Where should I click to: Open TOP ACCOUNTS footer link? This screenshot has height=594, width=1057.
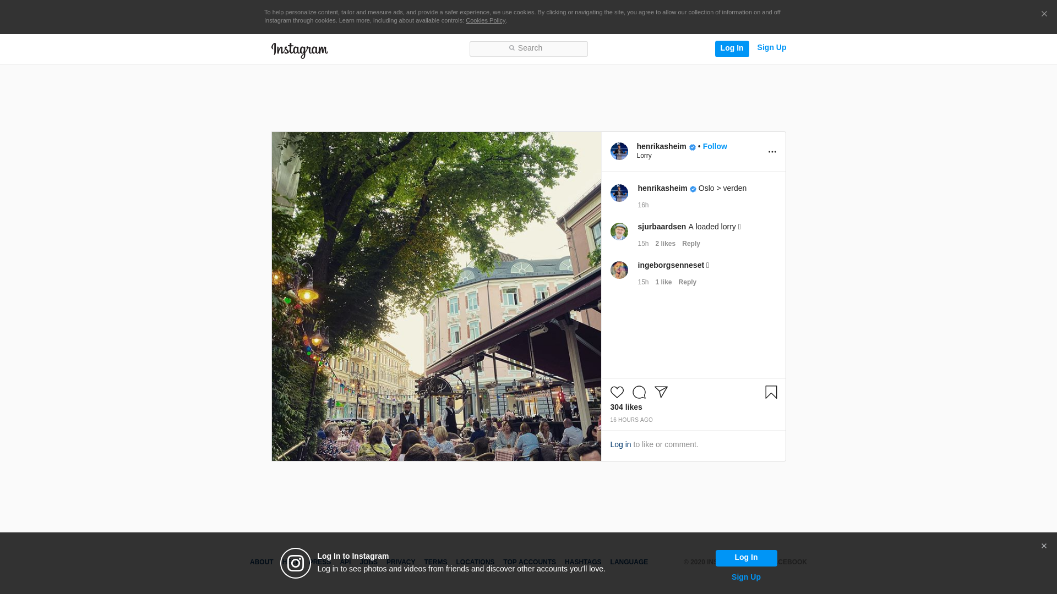(530, 562)
